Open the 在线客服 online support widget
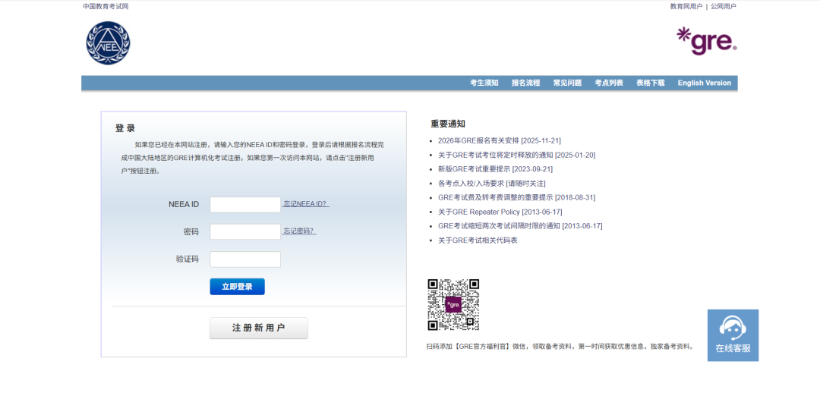The width and height of the screenshot is (820, 396). (x=733, y=335)
